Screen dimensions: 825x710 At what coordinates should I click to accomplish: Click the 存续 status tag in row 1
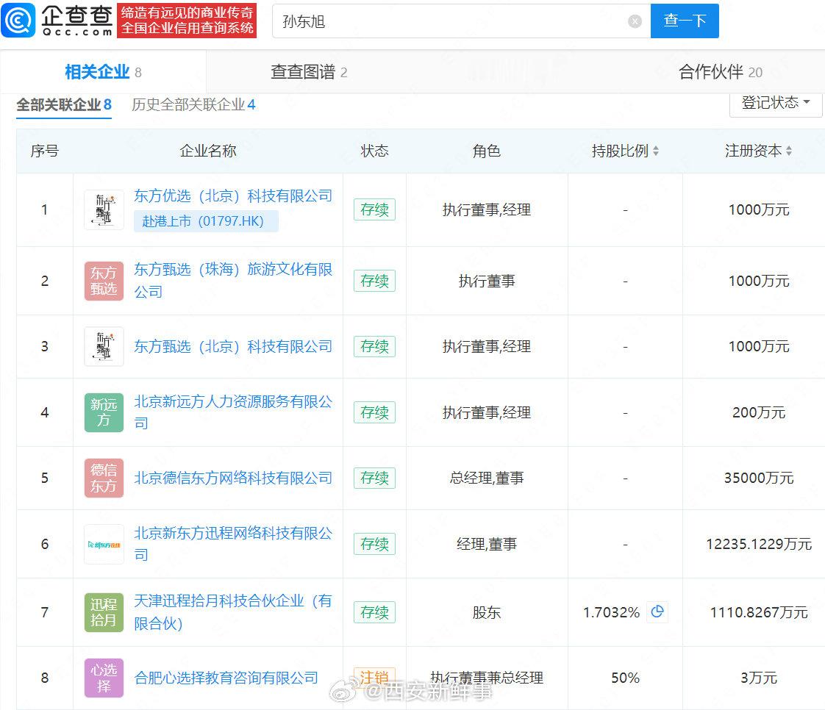click(374, 210)
